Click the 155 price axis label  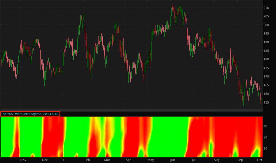pyautogui.click(x=266, y=102)
